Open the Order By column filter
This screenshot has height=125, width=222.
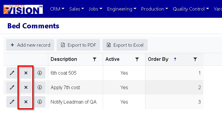click(195, 59)
